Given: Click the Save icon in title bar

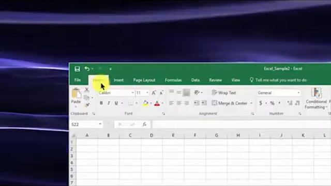Looking at the screenshot, I should [77, 69].
